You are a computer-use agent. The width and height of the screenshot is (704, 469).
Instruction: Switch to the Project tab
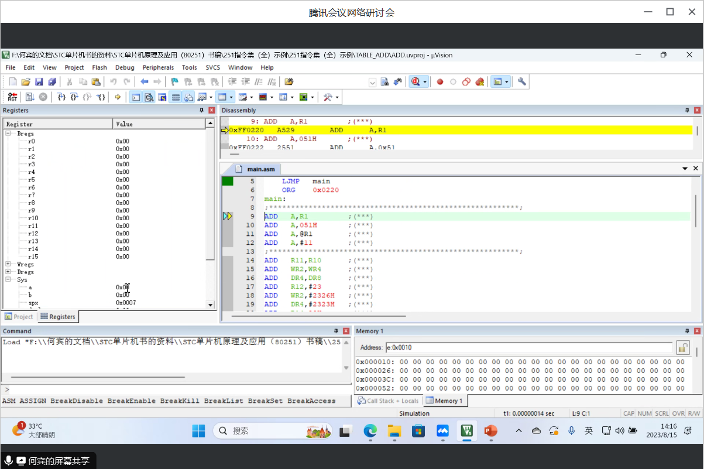coord(19,317)
